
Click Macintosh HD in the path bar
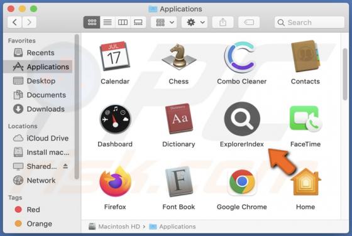point(114,227)
